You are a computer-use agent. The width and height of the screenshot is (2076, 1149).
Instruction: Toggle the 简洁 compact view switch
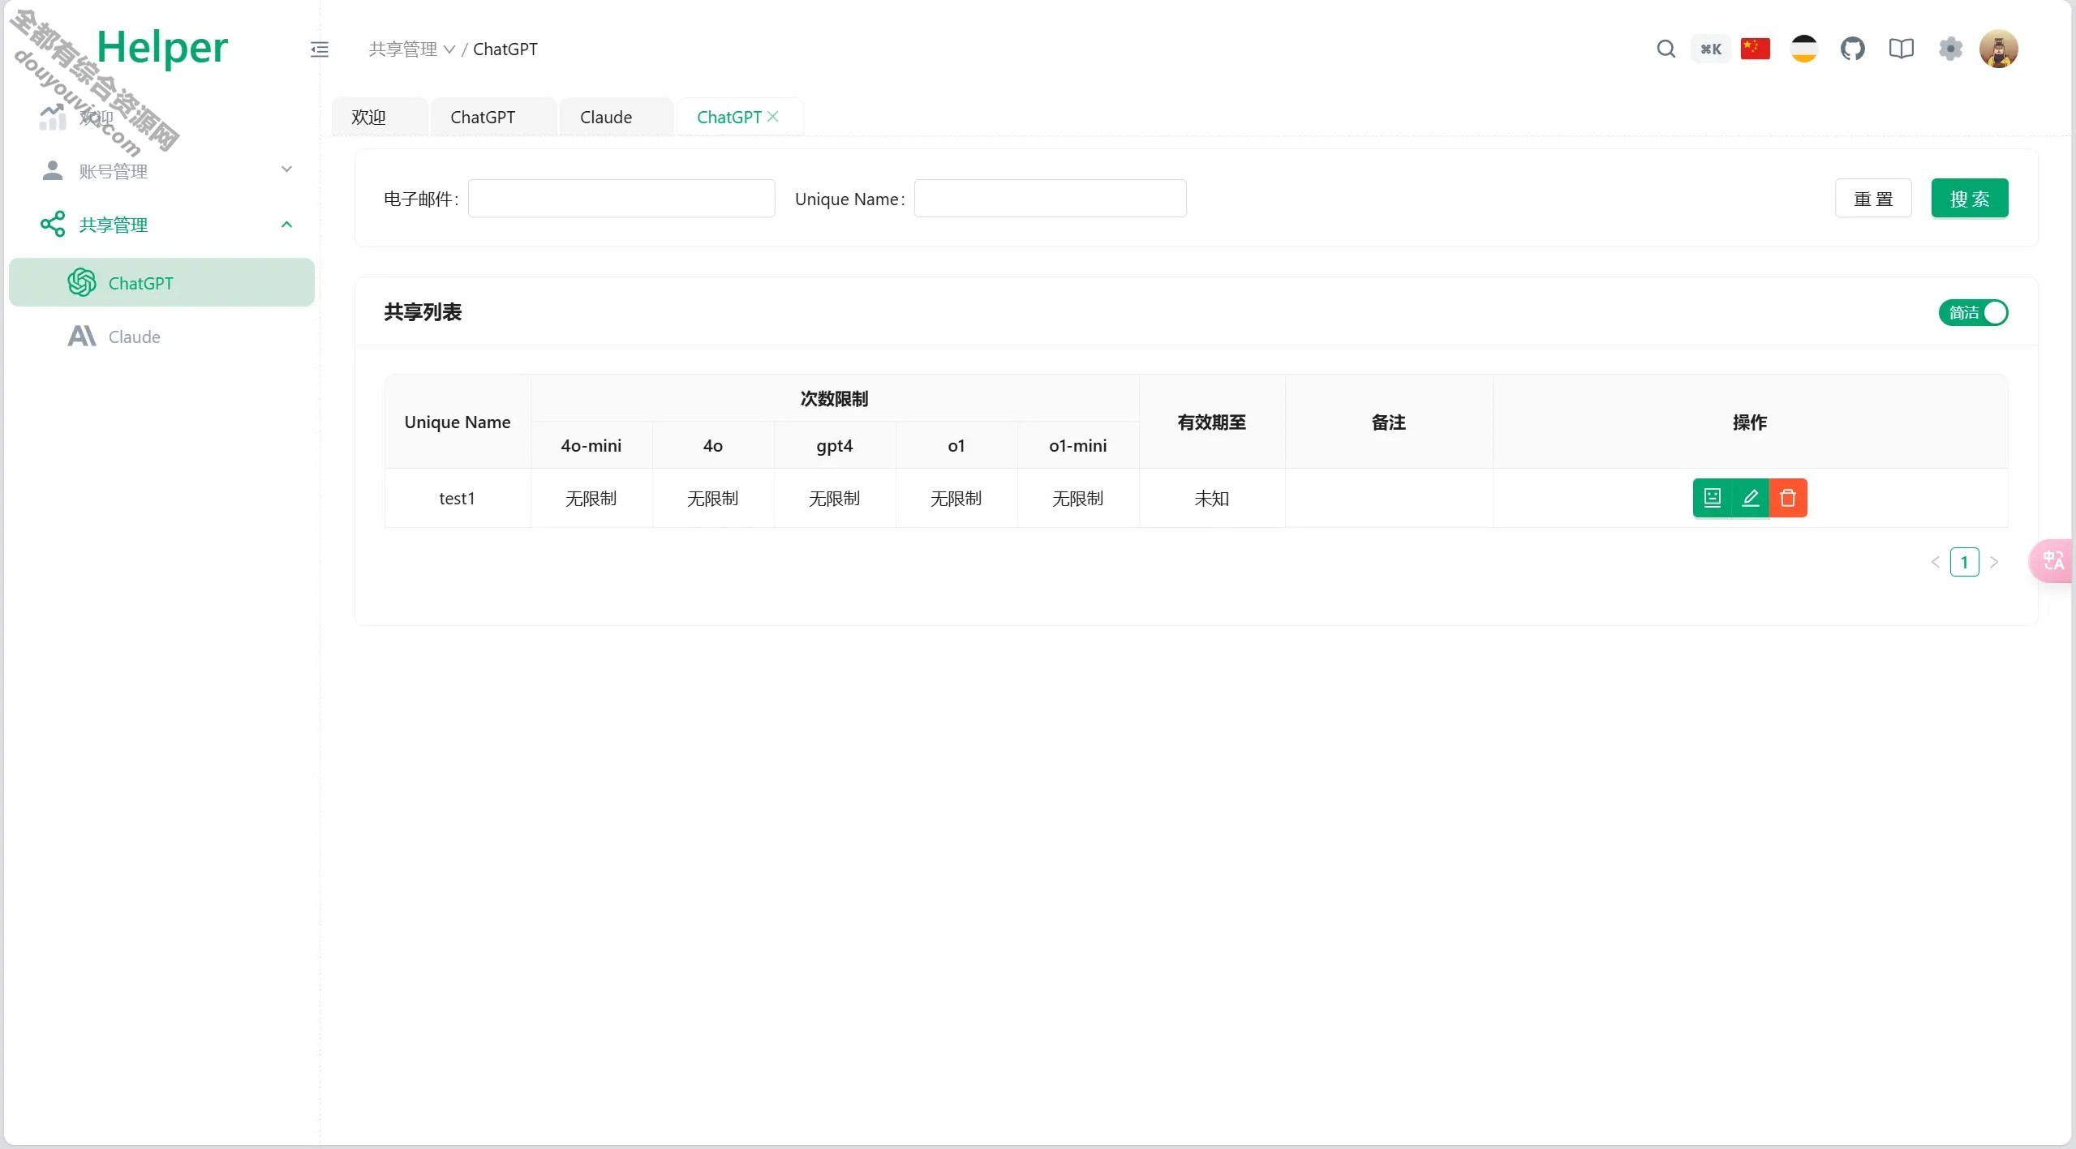1973,312
